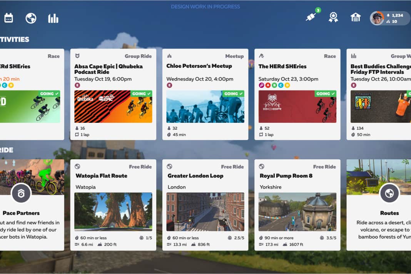Toggle GOING on Saturday HERd SHEries race
Viewport: 411px width, 274px height.
326,94
